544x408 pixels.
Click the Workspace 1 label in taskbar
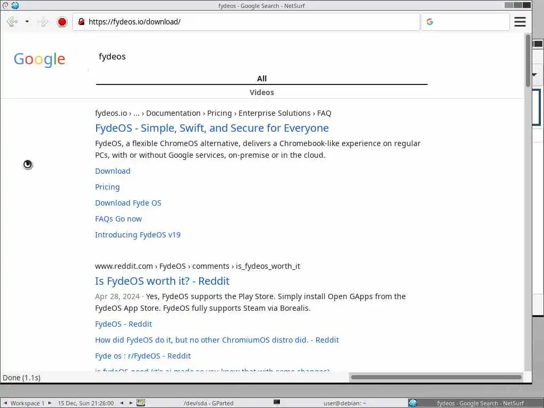[x=28, y=403]
